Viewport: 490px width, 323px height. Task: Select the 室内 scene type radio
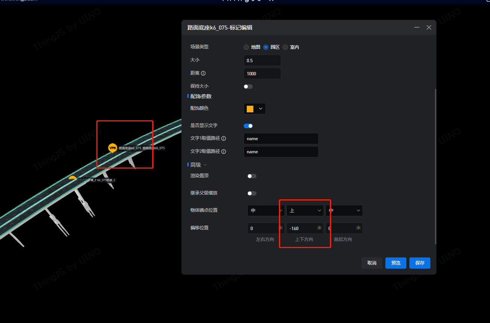coord(285,47)
